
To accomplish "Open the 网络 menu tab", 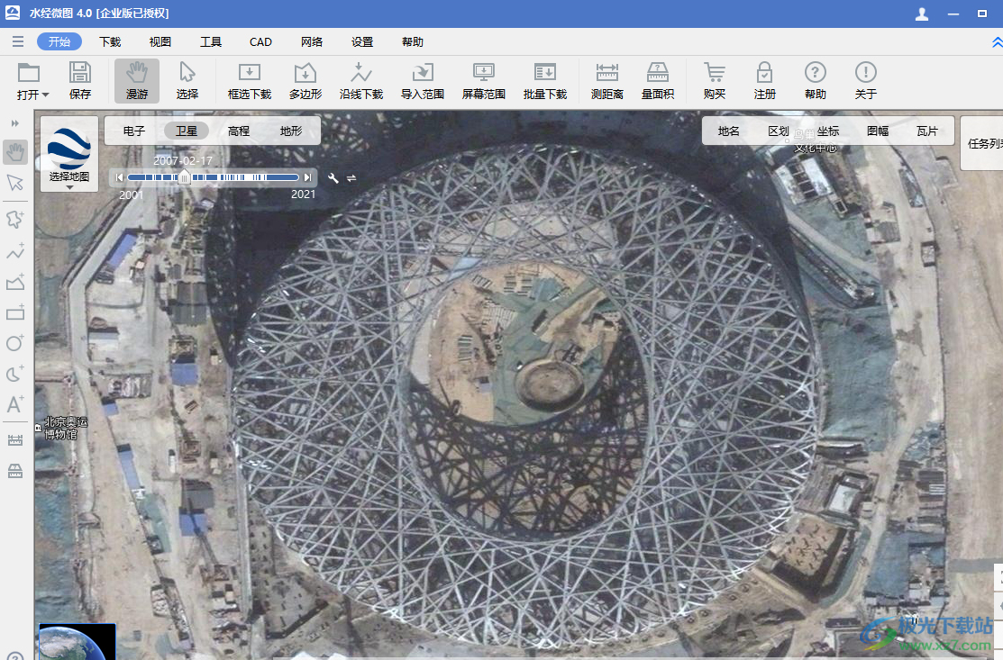I will [x=312, y=41].
